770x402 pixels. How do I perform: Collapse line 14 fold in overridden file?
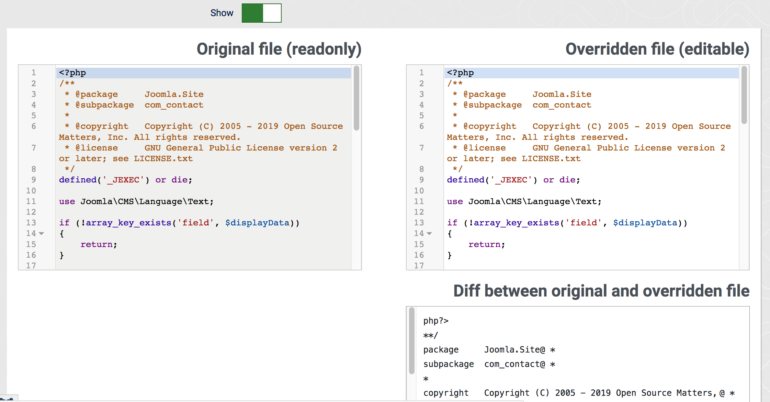tap(429, 233)
